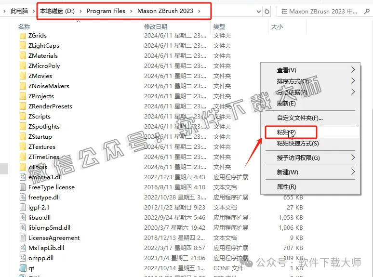Screen dimensions: 373x277
Task: Click the search magnifier icon
Action: point(367,11)
